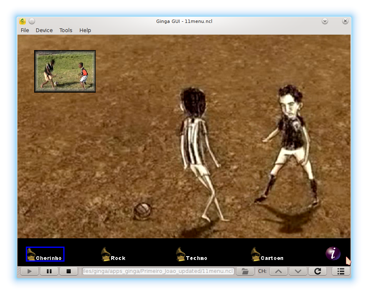Viewport: 368px width, 295px height.
Task: Click the reload icon in the toolbar
Action: pyautogui.click(x=317, y=271)
